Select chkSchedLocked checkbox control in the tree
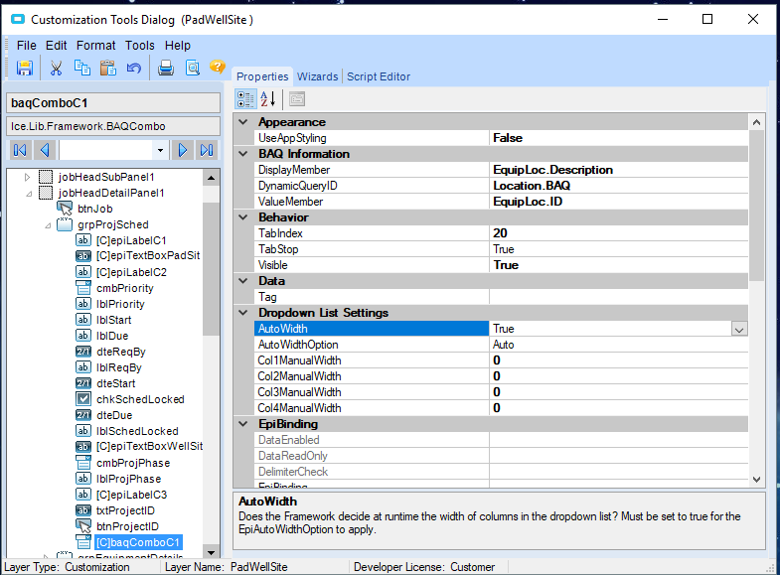This screenshot has height=575, width=780. click(x=140, y=399)
